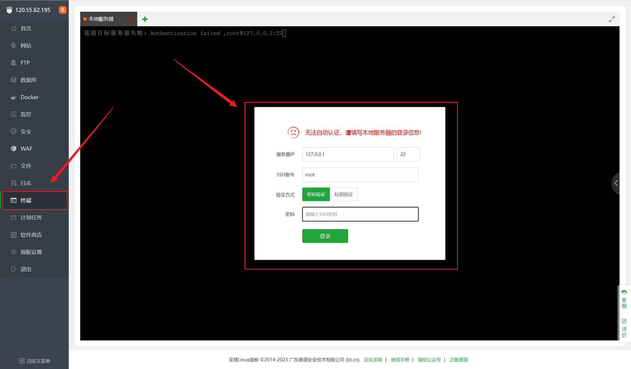
Task: Click the SSH password input field
Action: [360, 214]
